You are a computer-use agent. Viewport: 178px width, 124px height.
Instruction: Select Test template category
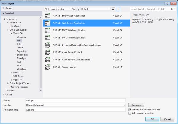(x=19, y=62)
